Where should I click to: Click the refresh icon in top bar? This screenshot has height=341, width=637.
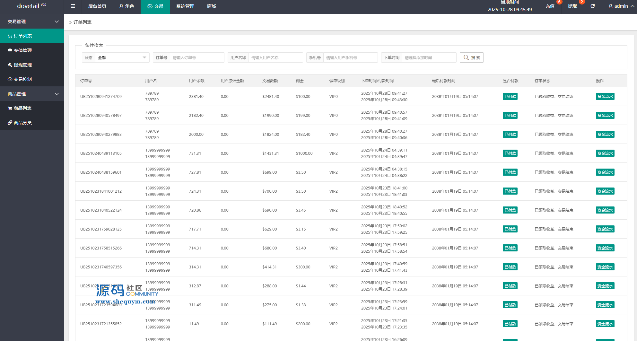coord(592,6)
